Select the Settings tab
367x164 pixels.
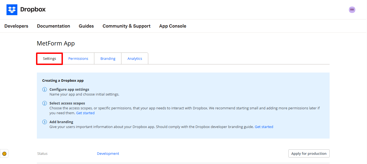(x=49, y=58)
